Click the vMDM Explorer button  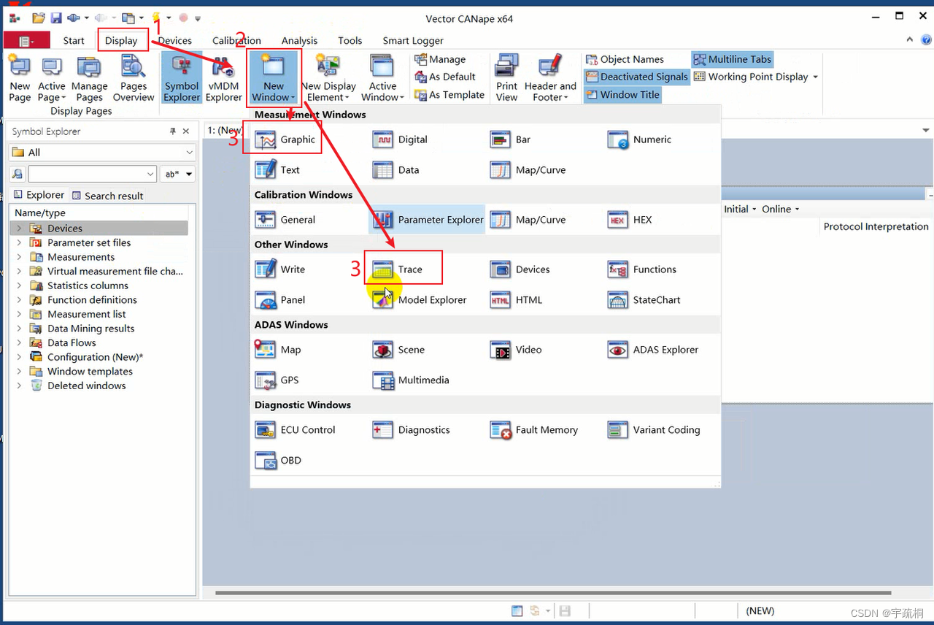223,77
